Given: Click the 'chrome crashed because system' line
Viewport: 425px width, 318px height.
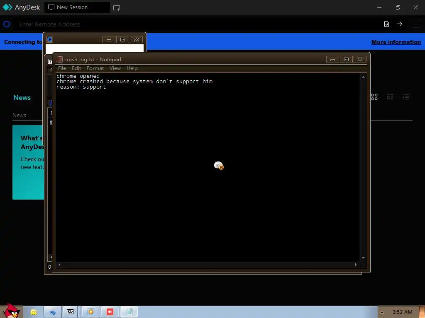Looking at the screenshot, I should [x=134, y=82].
